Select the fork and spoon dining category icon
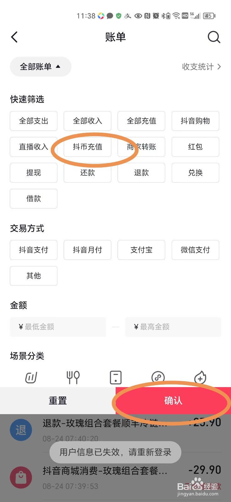 coord(73,377)
